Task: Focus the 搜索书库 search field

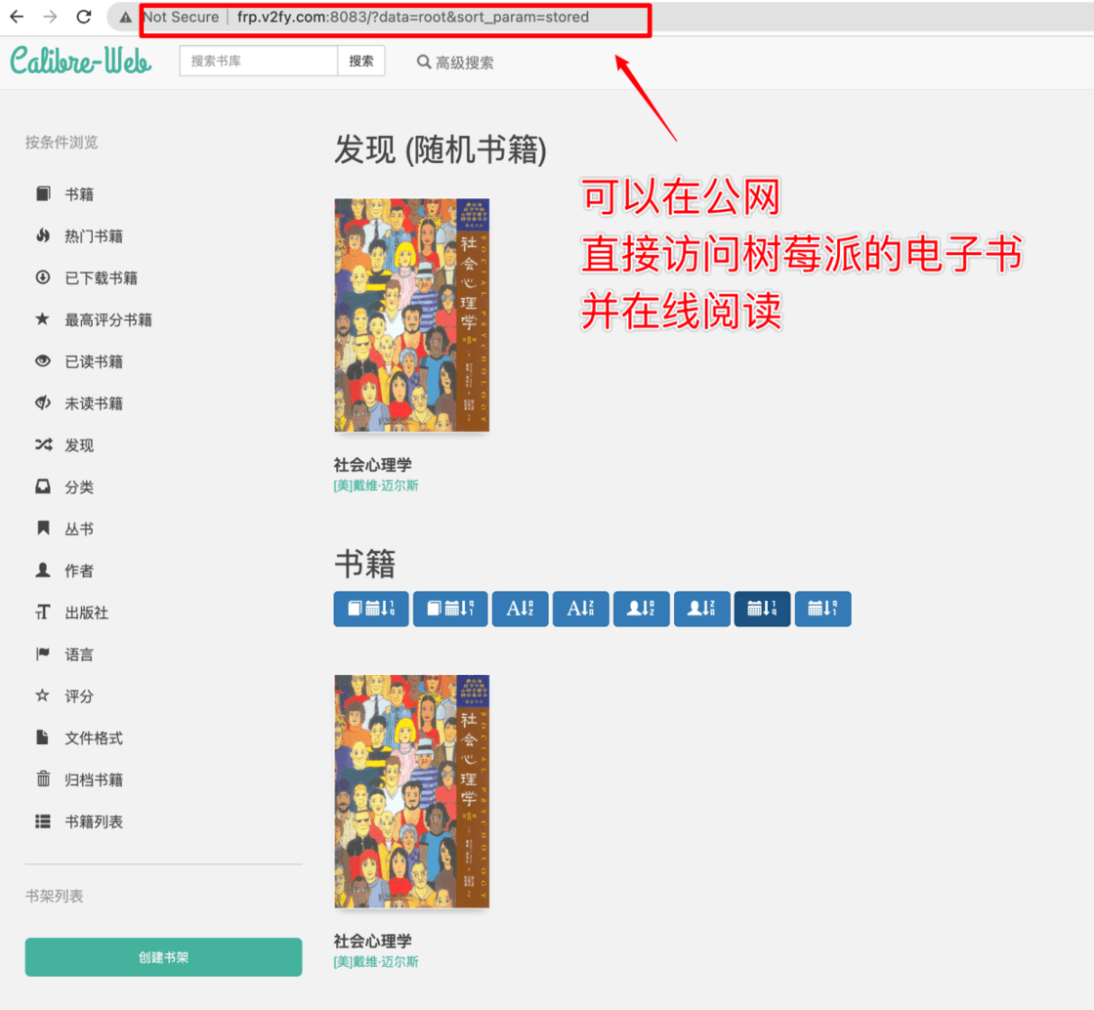Action: [259, 61]
